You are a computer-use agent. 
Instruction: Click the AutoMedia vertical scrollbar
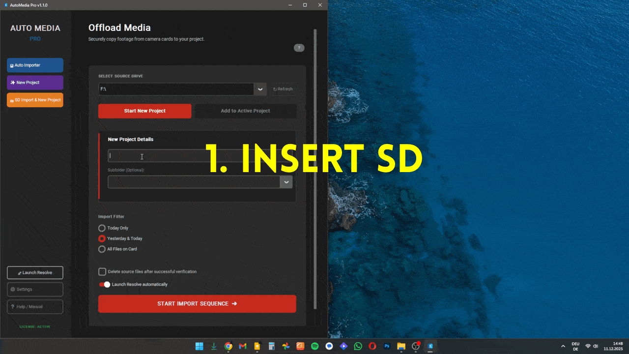tap(315, 169)
